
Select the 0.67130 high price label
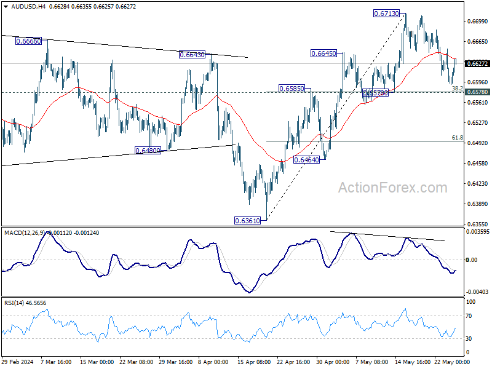pyautogui.click(x=387, y=14)
